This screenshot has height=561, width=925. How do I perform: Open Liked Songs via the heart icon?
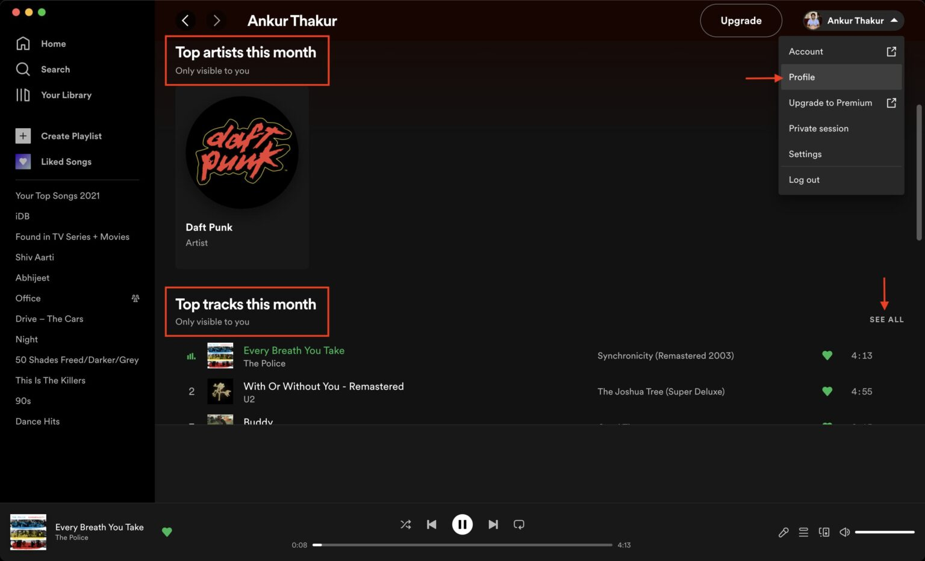(23, 162)
